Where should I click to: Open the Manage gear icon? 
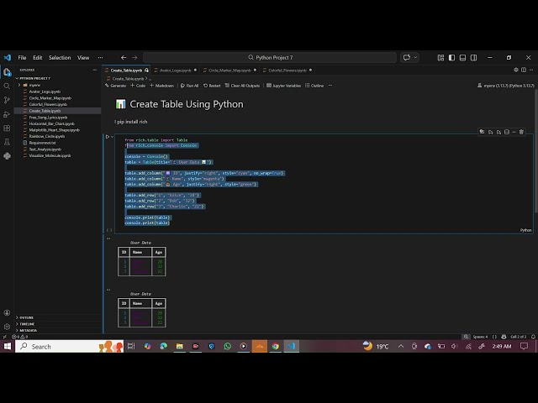pyautogui.click(x=7, y=327)
